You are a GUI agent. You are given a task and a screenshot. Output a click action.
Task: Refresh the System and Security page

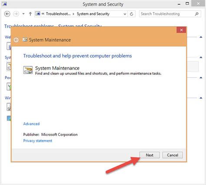coord(131,14)
